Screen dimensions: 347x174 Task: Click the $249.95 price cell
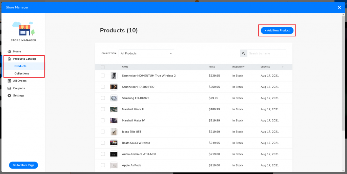215,143
